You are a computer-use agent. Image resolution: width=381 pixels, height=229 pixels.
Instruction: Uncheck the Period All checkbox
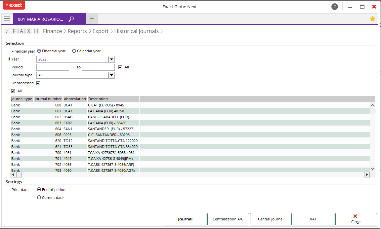click(120, 67)
